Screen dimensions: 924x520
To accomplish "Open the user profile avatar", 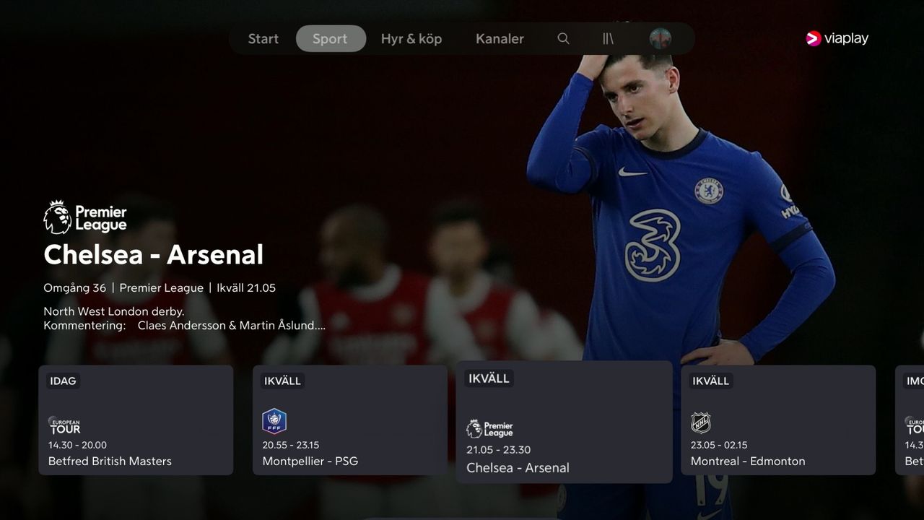I will point(660,39).
